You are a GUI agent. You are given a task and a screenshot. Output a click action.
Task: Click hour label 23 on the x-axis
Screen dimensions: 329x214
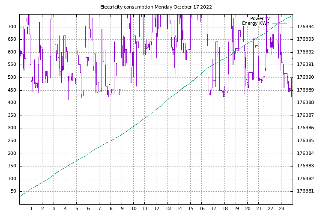coord(281,209)
